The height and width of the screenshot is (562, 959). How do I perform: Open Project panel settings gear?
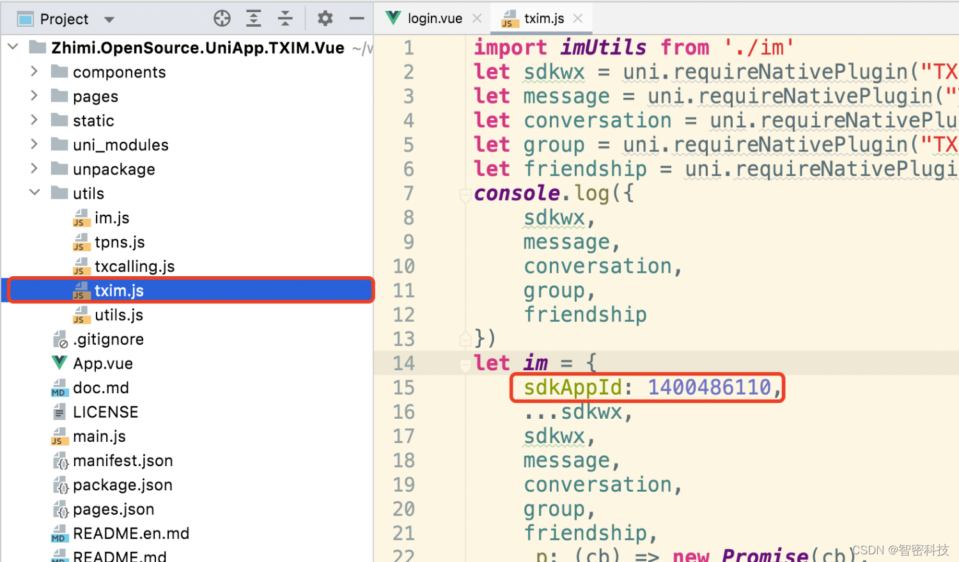pos(325,19)
